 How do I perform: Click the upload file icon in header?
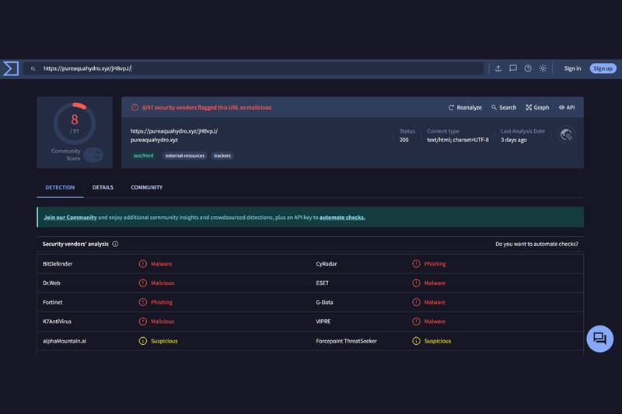coord(498,68)
